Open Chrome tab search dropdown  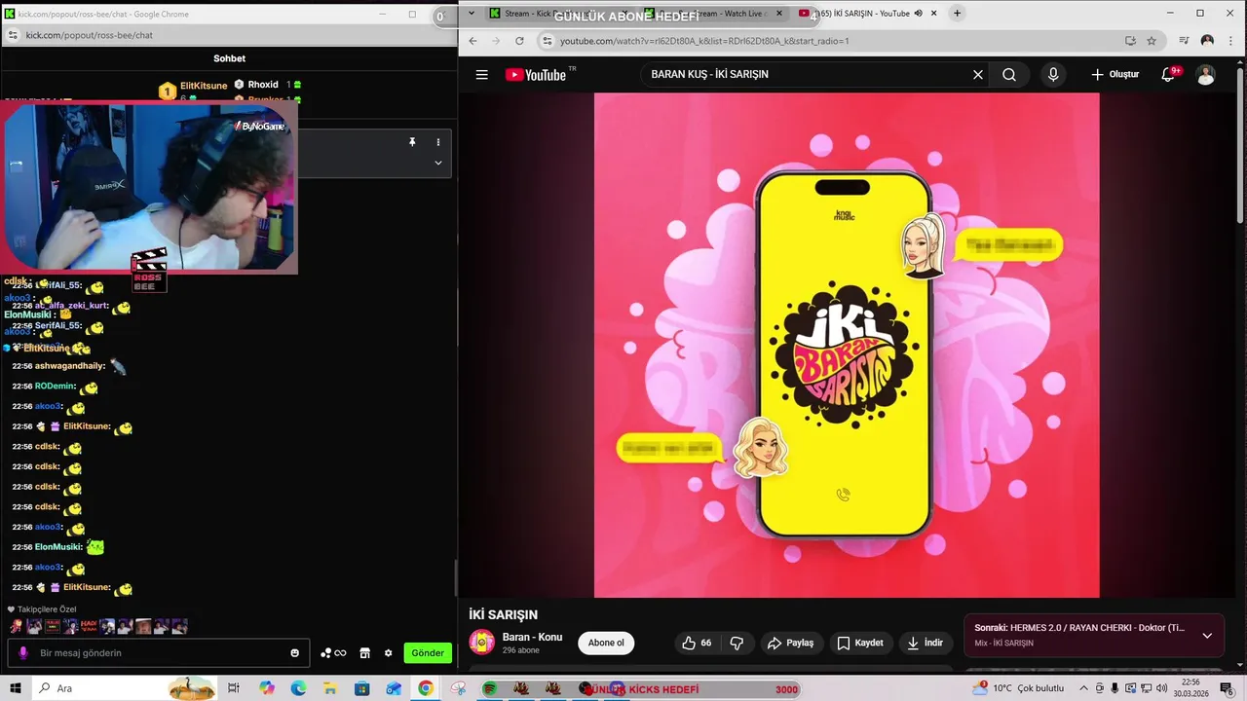(x=472, y=14)
